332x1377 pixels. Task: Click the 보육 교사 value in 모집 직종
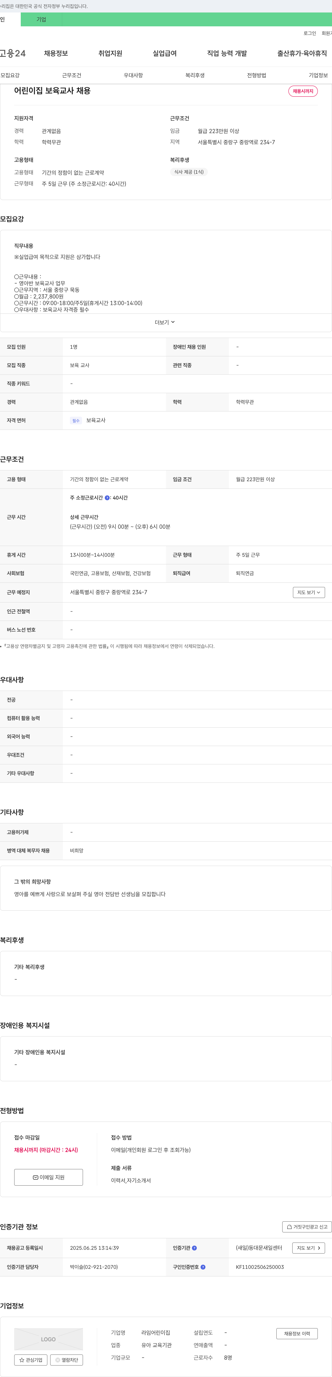pyautogui.click(x=80, y=365)
